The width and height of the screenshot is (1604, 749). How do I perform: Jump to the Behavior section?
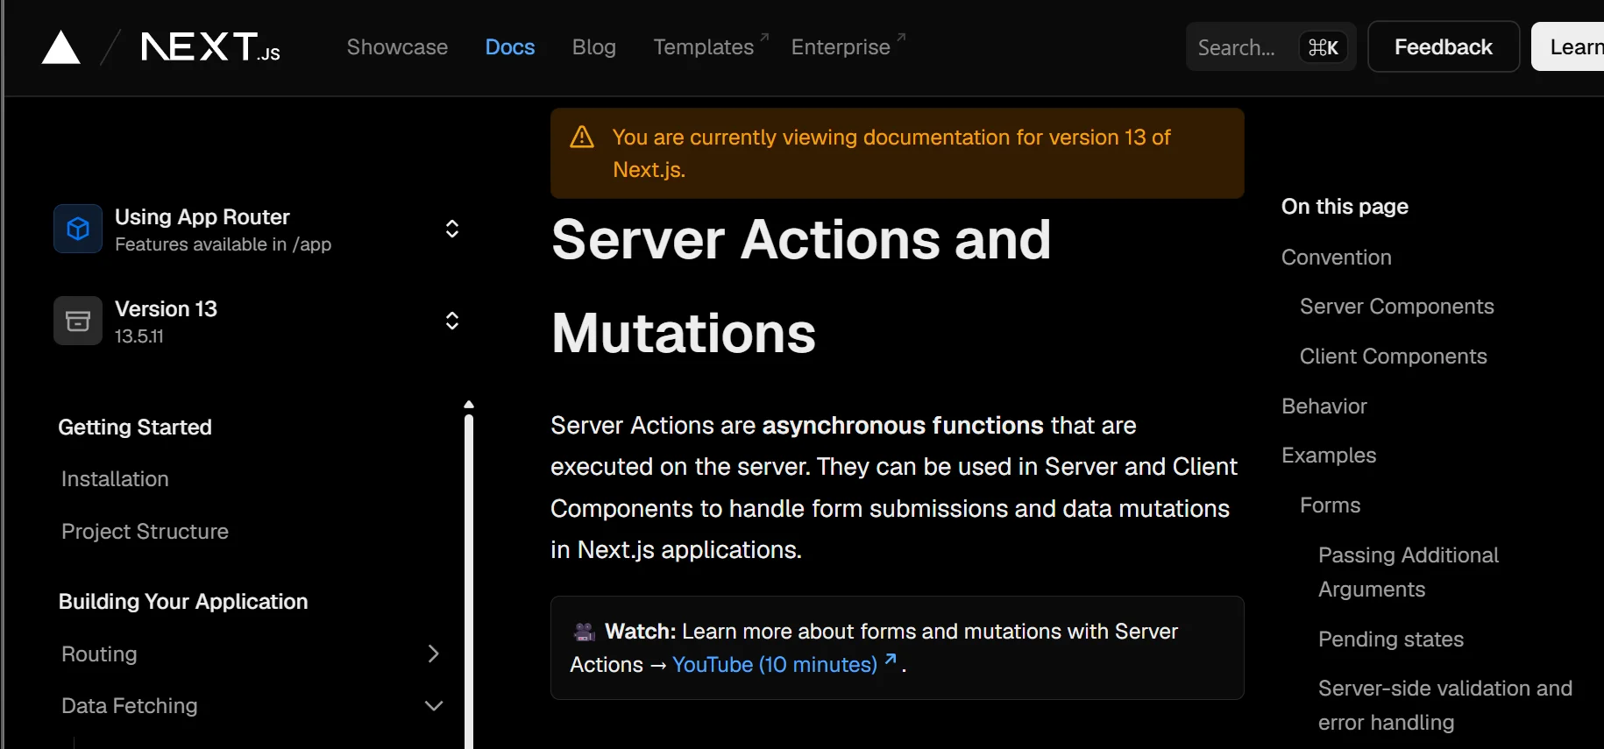coord(1324,406)
